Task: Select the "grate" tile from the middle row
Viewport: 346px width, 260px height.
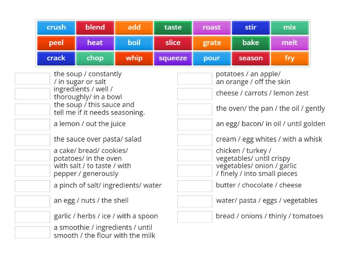Action: coord(211,43)
